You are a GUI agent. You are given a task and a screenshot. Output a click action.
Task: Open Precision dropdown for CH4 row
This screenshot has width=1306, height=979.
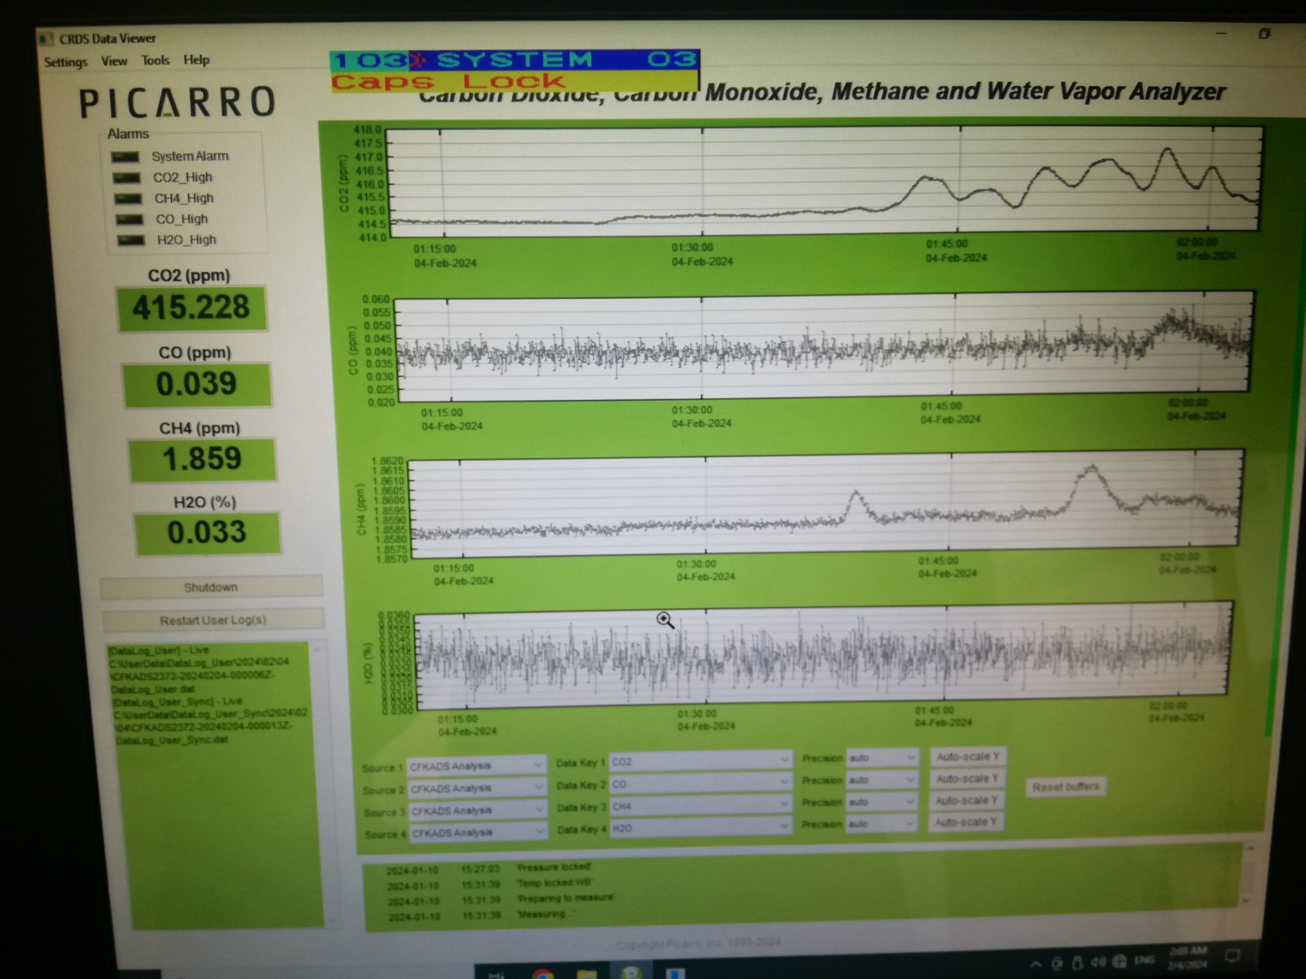(x=882, y=802)
